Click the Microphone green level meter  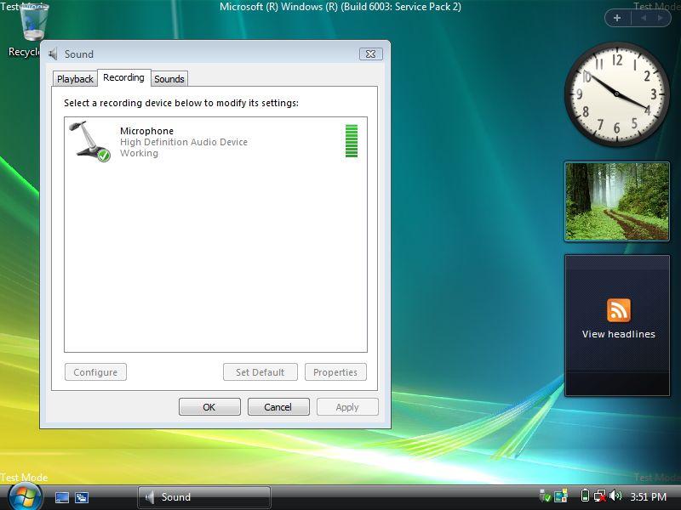pos(352,141)
